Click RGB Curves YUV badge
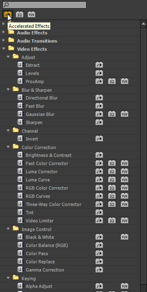The image size is (147, 292). tap(125, 196)
